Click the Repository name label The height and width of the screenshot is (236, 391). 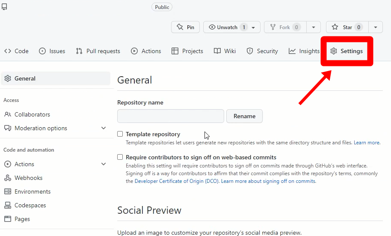(140, 102)
